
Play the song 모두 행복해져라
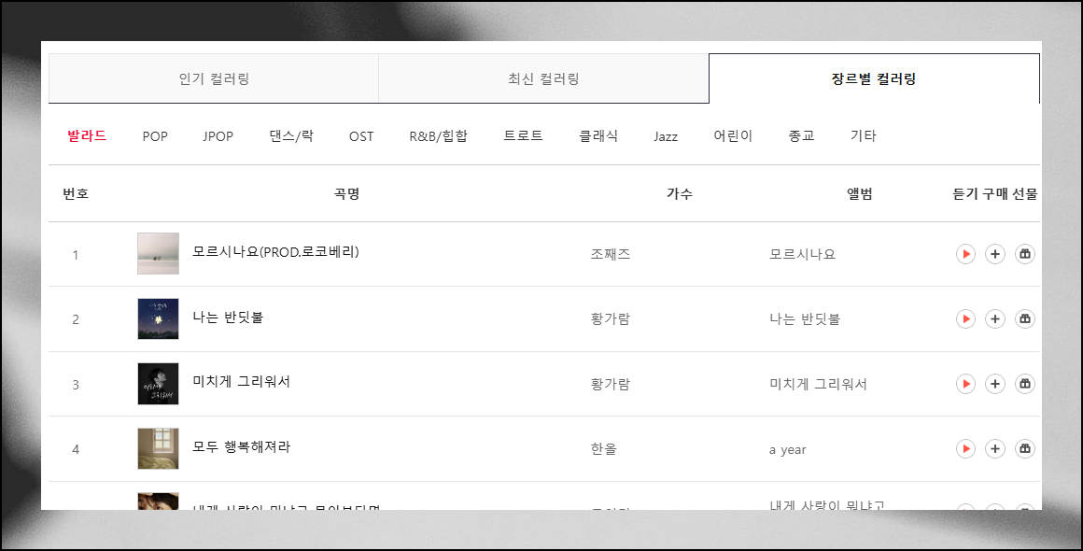pos(964,449)
